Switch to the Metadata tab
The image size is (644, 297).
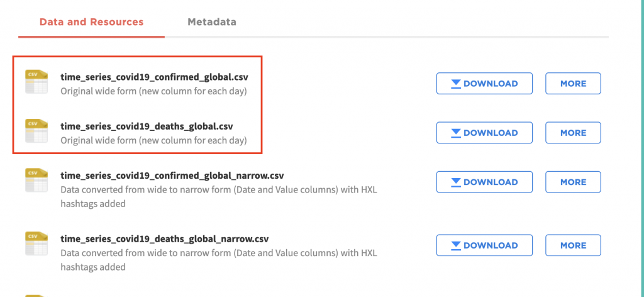(212, 22)
